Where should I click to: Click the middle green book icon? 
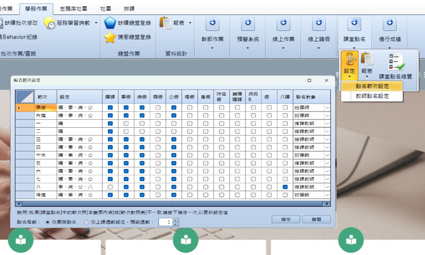click(x=186, y=240)
